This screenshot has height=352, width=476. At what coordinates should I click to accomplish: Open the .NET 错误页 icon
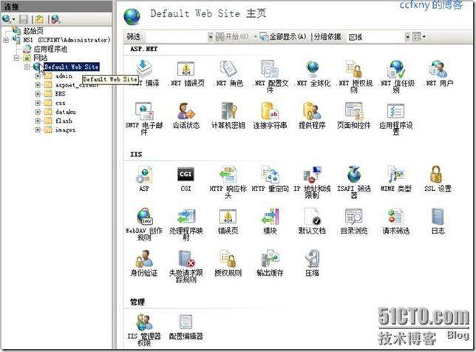coord(186,73)
